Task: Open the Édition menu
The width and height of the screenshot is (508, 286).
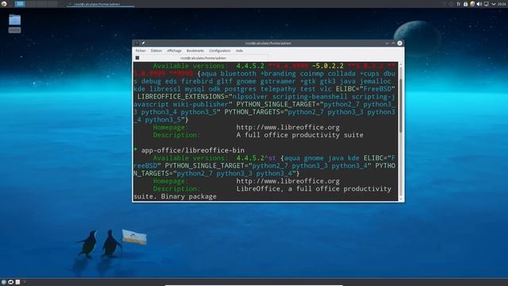Action: pyautogui.click(x=156, y=51)
